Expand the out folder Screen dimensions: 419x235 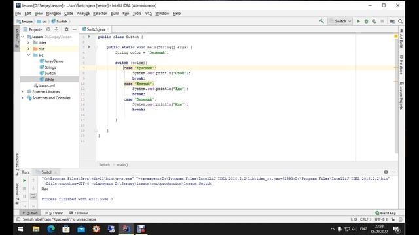[x=28, y=49]
